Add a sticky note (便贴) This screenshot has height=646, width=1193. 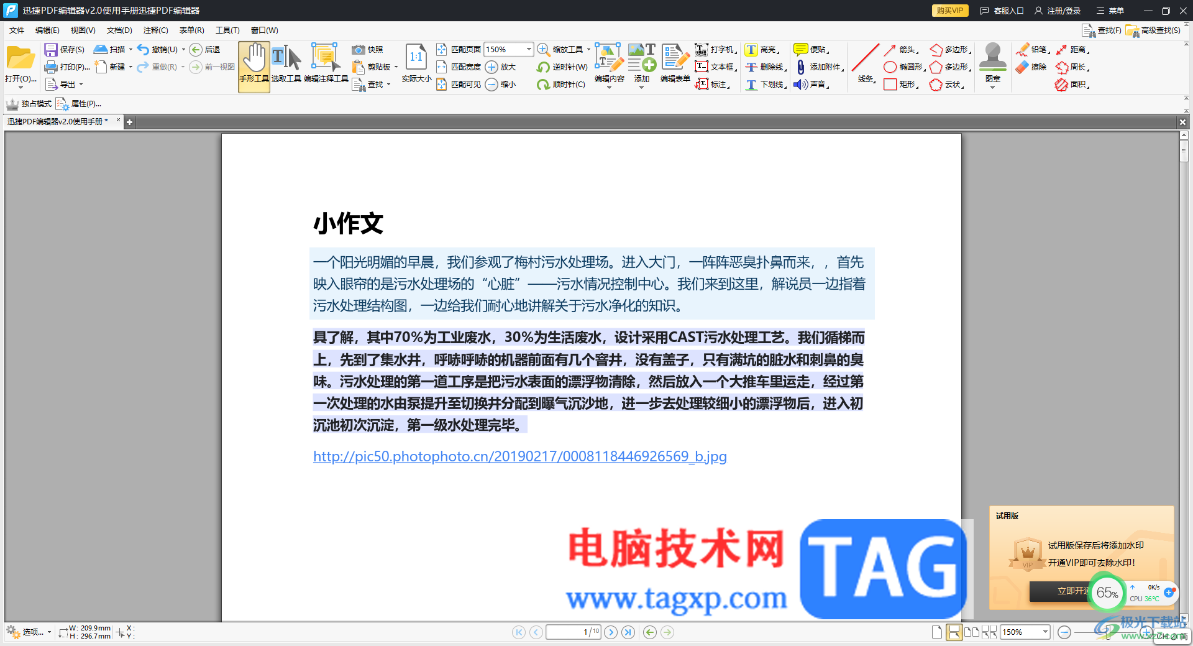pyautogui.click(x=811, y=50)
